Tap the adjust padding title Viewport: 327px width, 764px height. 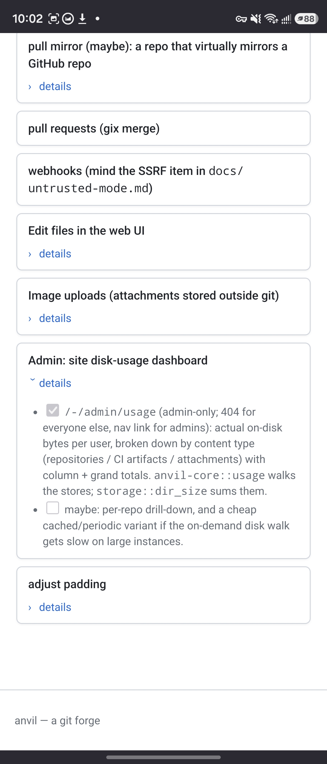67,584
